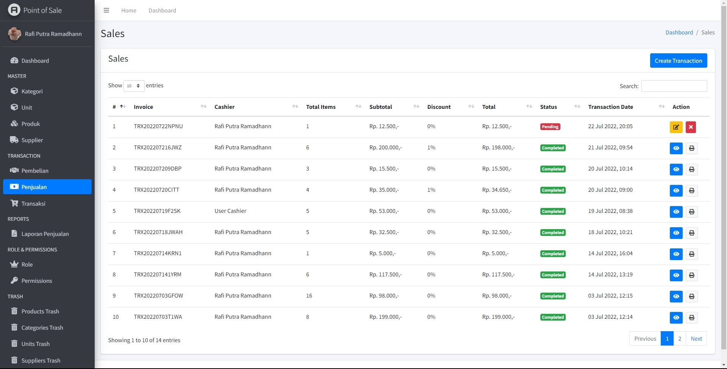Print invoice TRX20220720CITT
The width and height of the screenshot is (727, 369).
pos(691,191)
